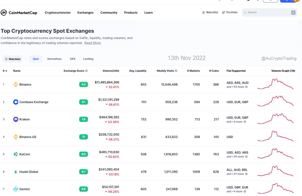Click Coinbase score badge 8.1
The height and width of the screenshot is (196, 302).
tap(84, 102)
